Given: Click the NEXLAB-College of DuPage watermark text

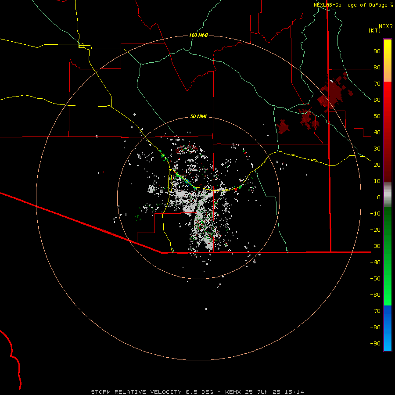Looking at the screenshot, I should coord(350,5).
